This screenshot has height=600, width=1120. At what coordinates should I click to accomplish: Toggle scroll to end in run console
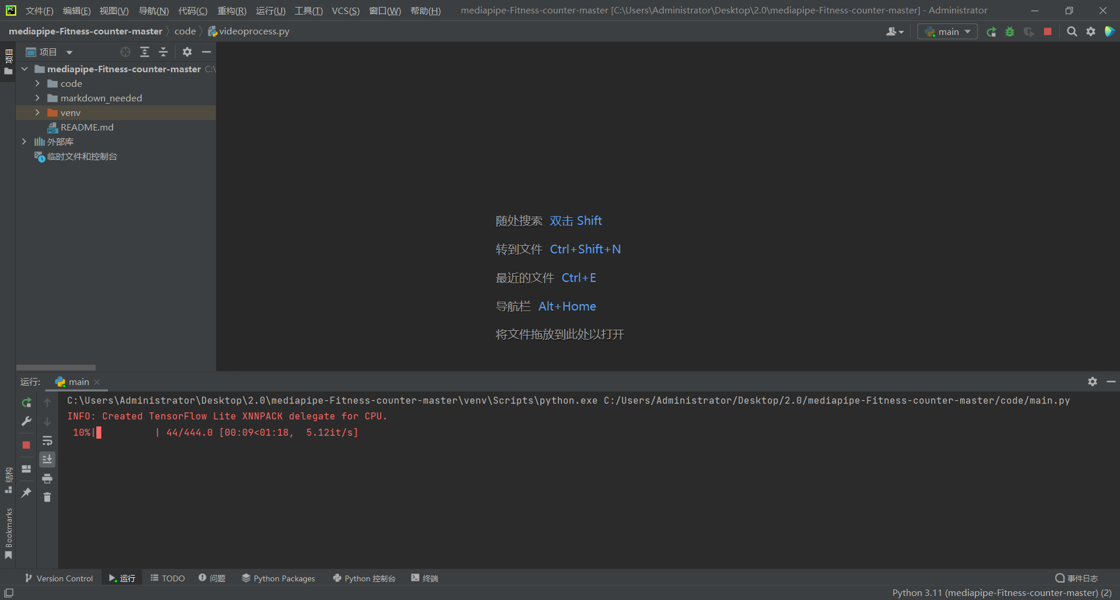tap(47, 460)
